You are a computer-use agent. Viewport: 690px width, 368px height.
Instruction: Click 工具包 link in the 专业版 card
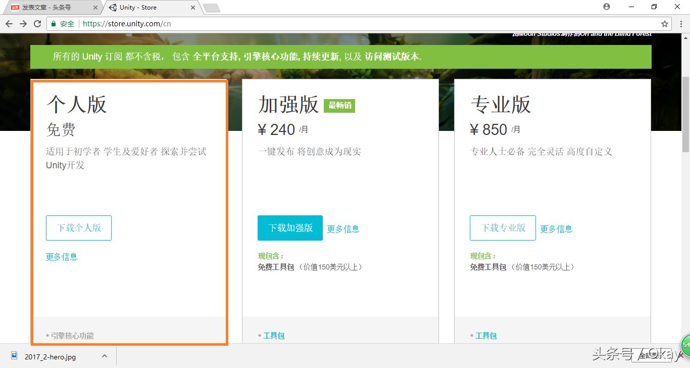(x=486, y=336)
